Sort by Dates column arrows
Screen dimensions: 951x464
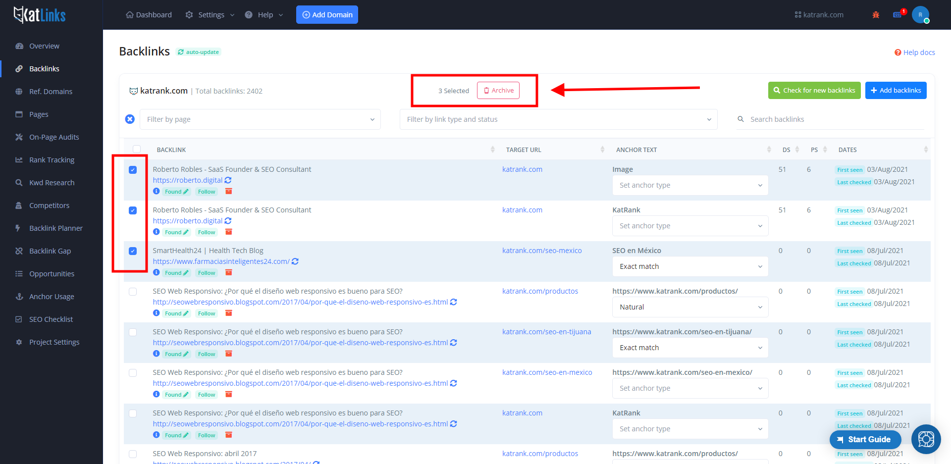click(926, 150)
